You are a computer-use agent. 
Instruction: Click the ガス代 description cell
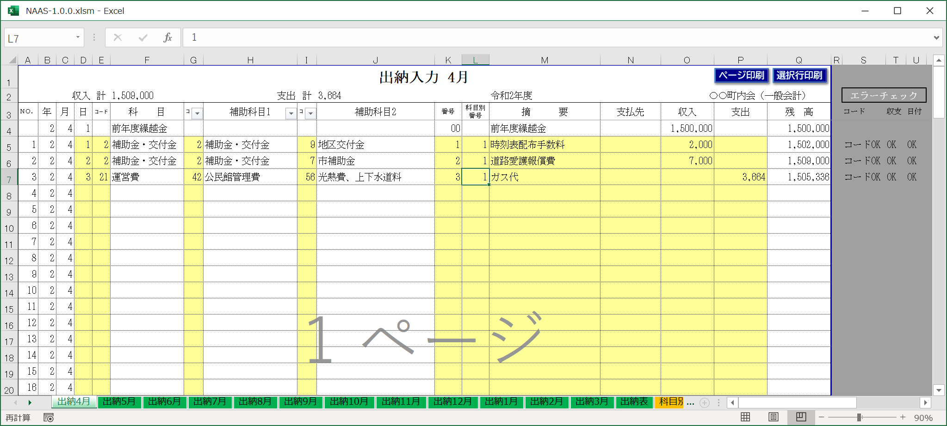click(x=544, y=177)
